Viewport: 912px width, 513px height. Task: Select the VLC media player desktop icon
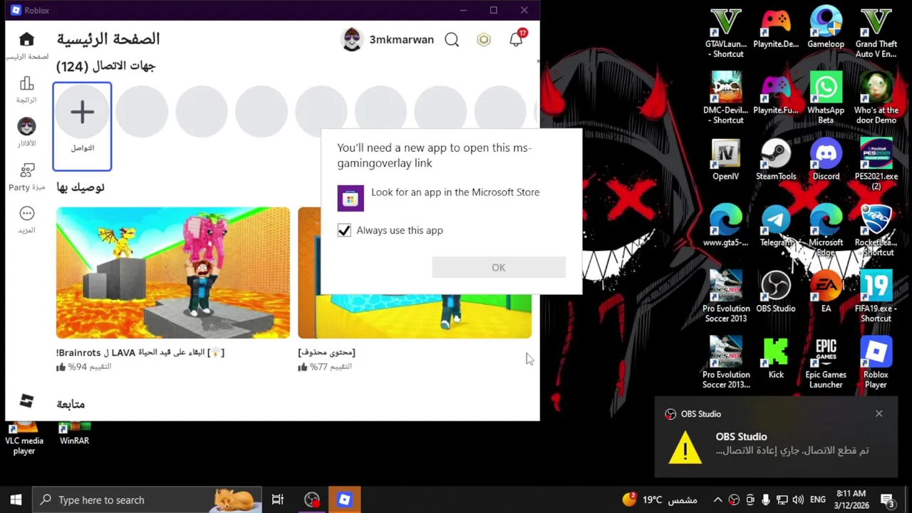point(24,438)
